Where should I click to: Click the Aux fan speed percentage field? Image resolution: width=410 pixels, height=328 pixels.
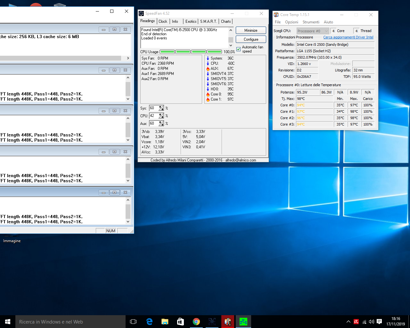coord(154,123)
